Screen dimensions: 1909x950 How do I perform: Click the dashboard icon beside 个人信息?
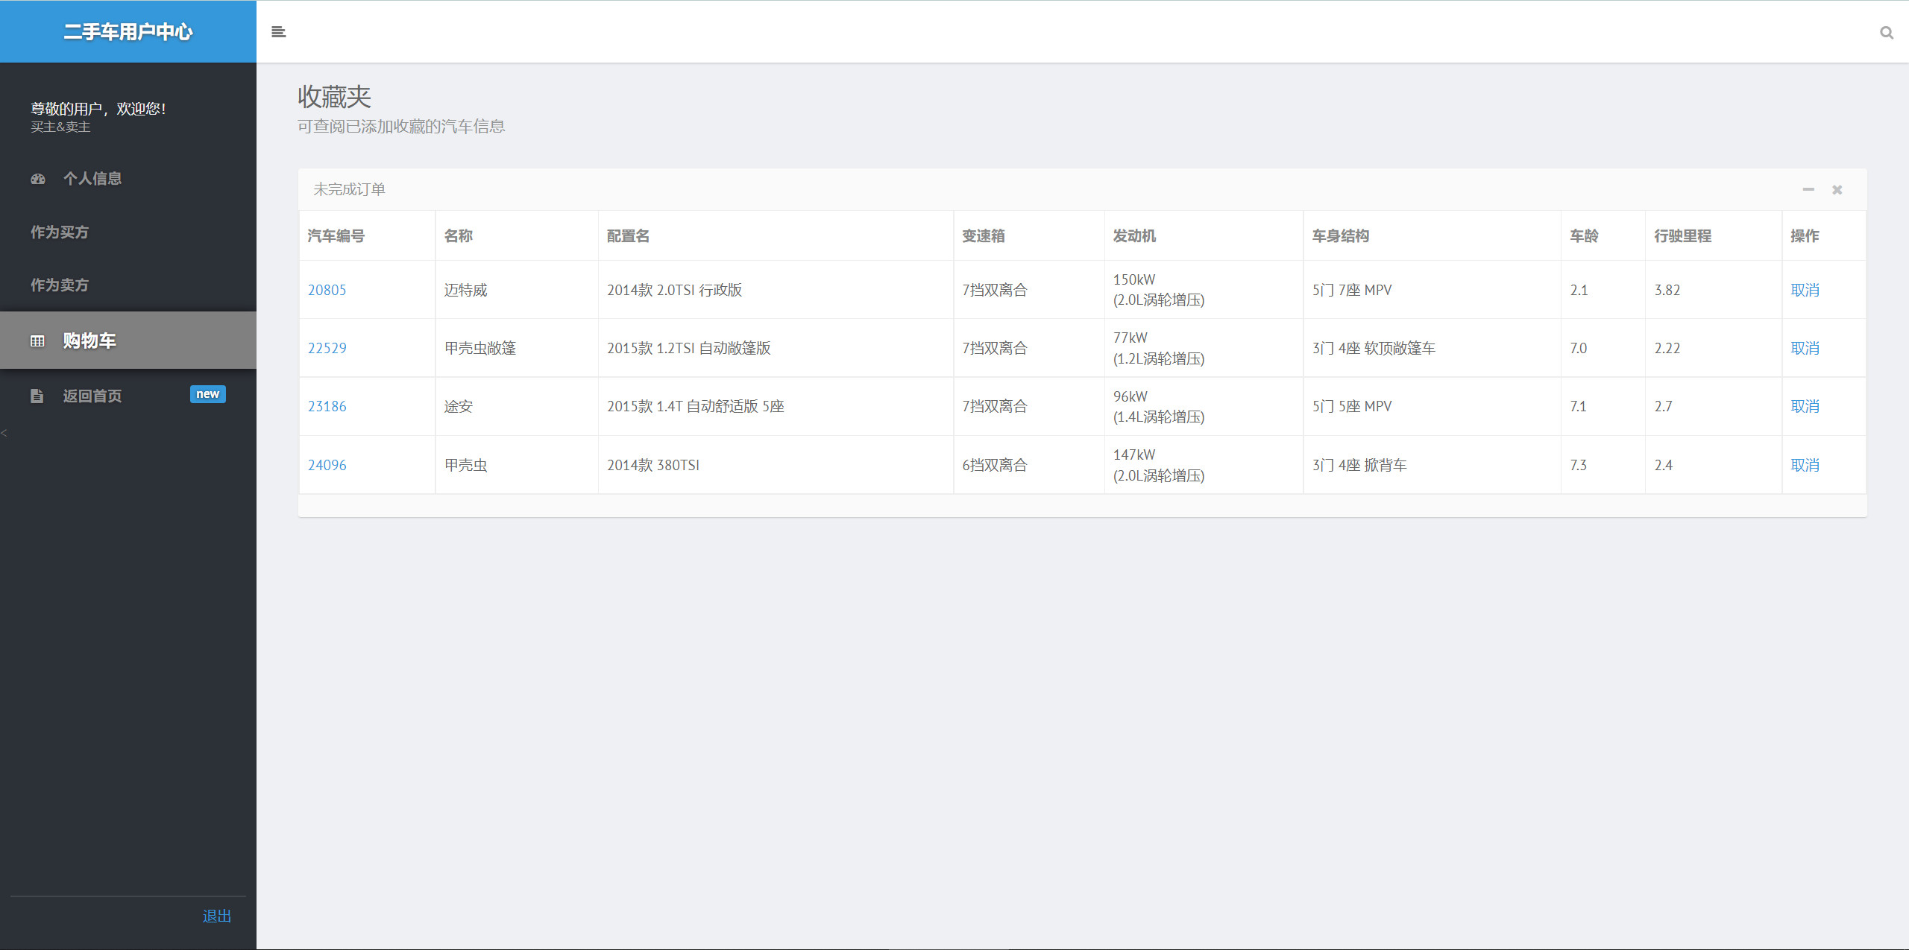(38, 179)
